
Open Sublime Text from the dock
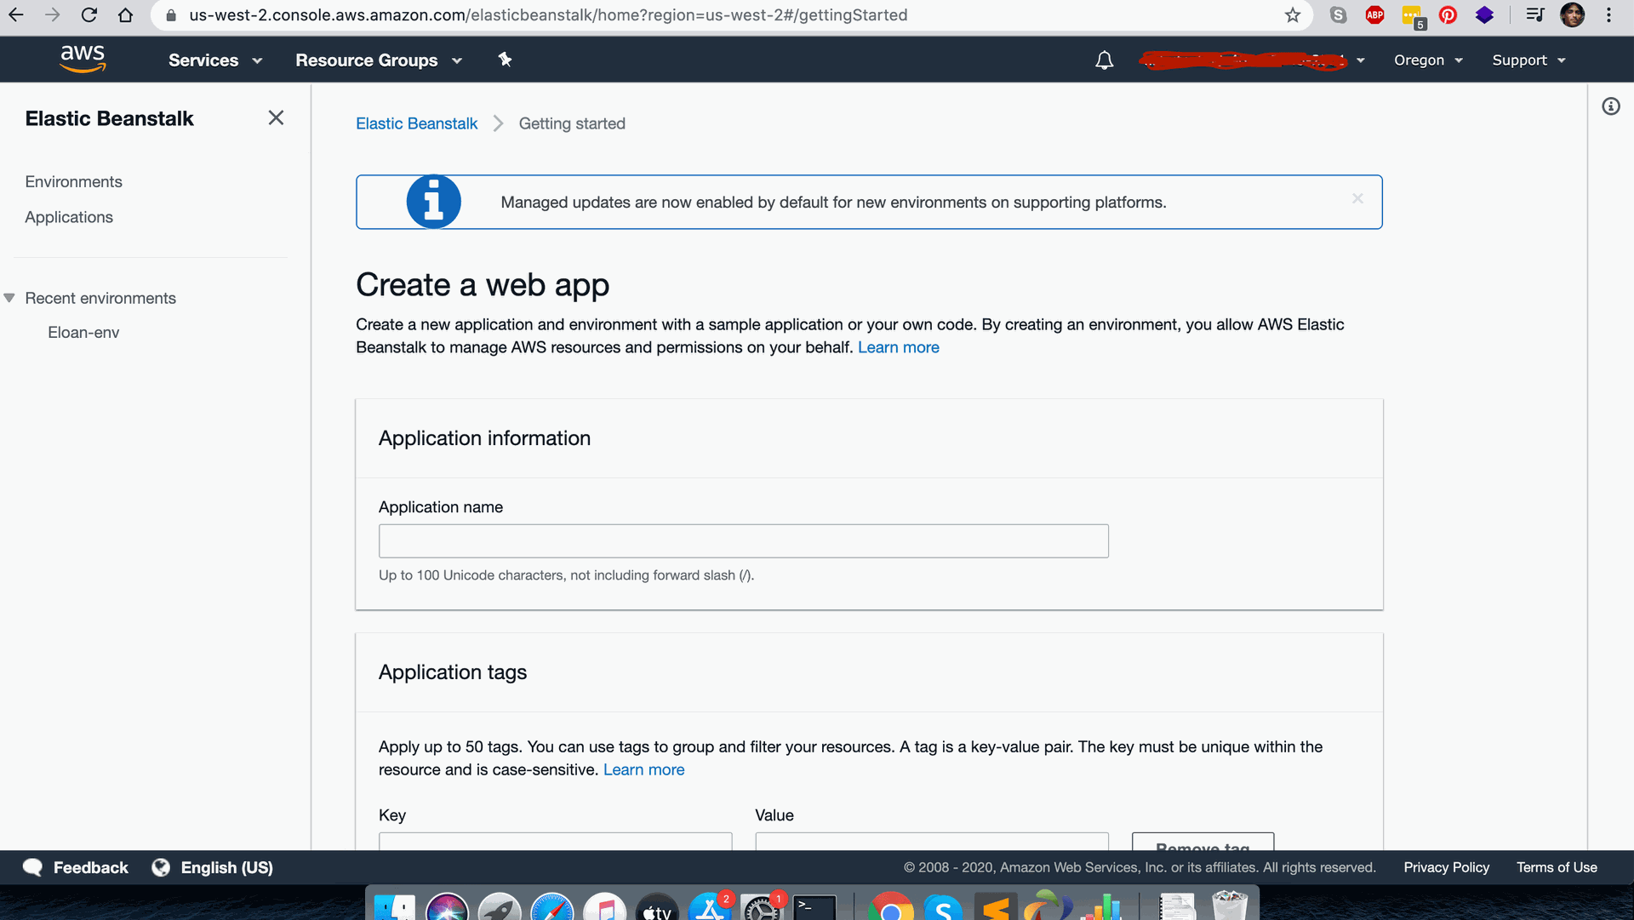pos(996,907)
